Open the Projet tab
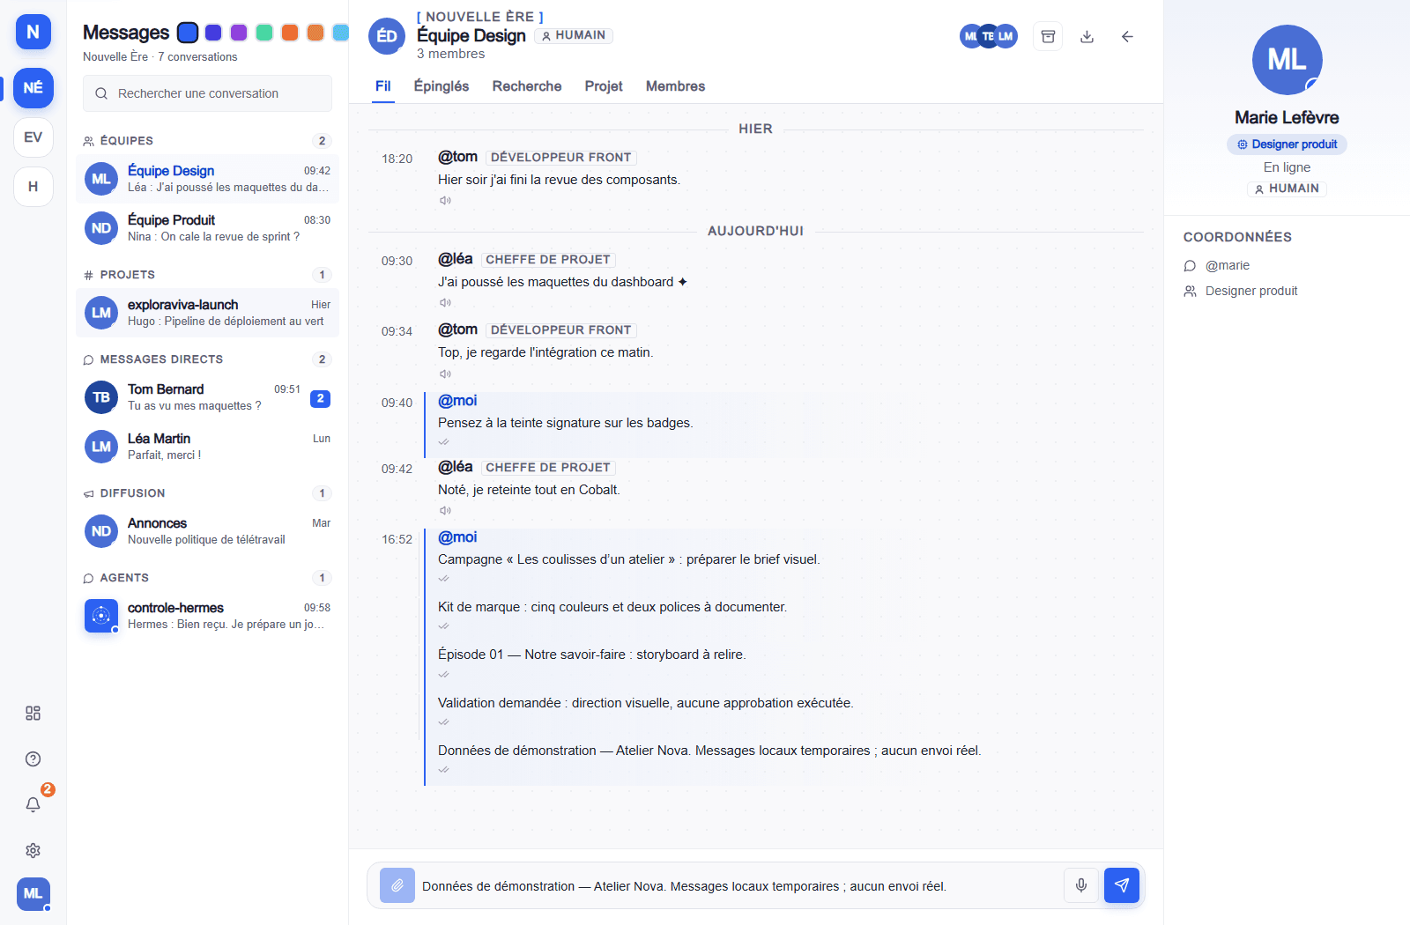 (604, 86)
